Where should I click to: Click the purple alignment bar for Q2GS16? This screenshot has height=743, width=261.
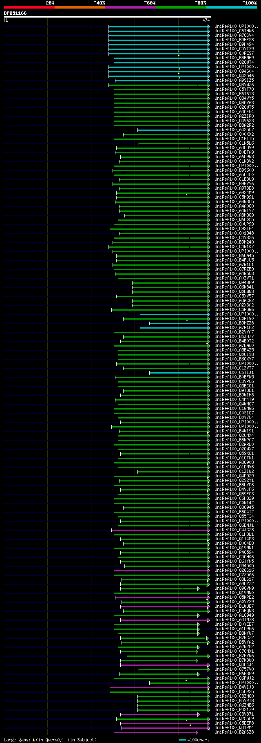click(162, 571)
